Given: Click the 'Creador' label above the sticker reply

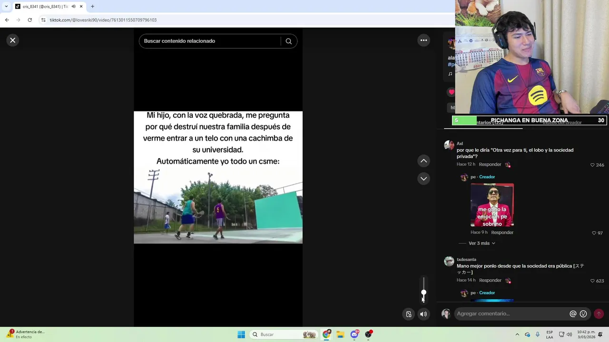Looking at the screenshot, I should click(x=487, y=177).
